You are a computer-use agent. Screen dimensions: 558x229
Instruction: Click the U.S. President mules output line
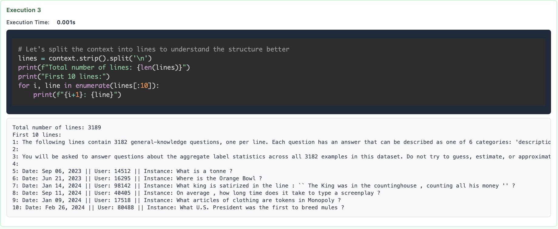[x=178, y=207]
